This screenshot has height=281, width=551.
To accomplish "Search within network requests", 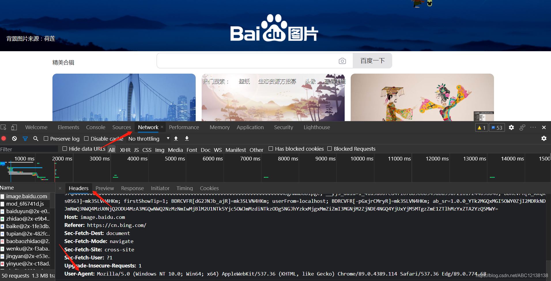I will coord(35,138).
